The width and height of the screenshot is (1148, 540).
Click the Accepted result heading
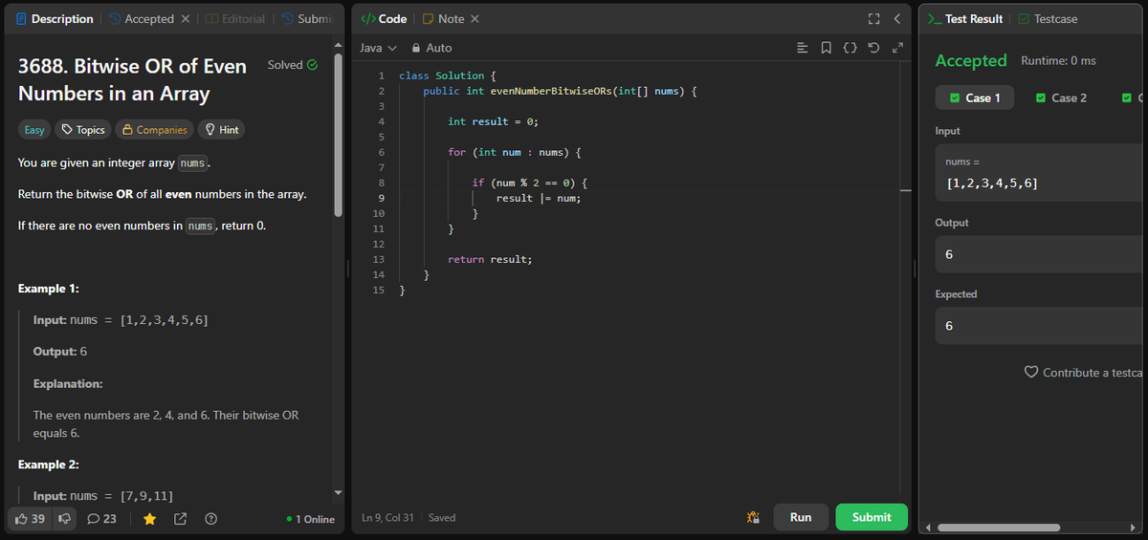[971, 60]
